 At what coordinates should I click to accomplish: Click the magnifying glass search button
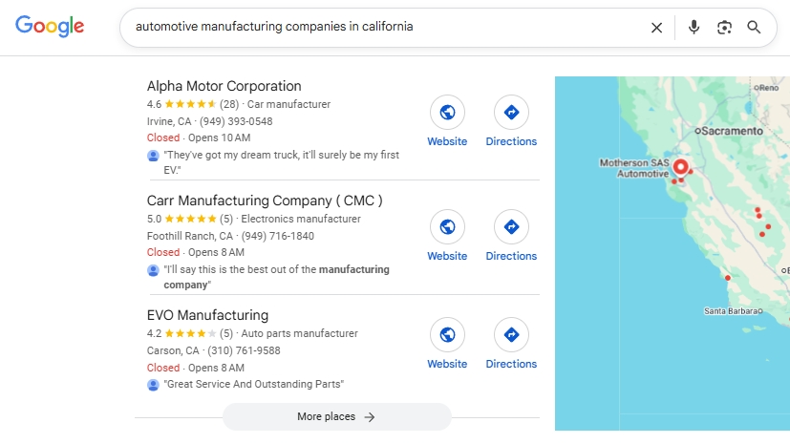tap(755, 28)
